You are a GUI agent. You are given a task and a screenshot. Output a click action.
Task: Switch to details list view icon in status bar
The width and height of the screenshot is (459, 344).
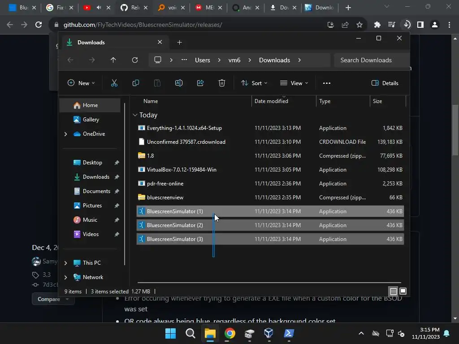coord(393,291)
